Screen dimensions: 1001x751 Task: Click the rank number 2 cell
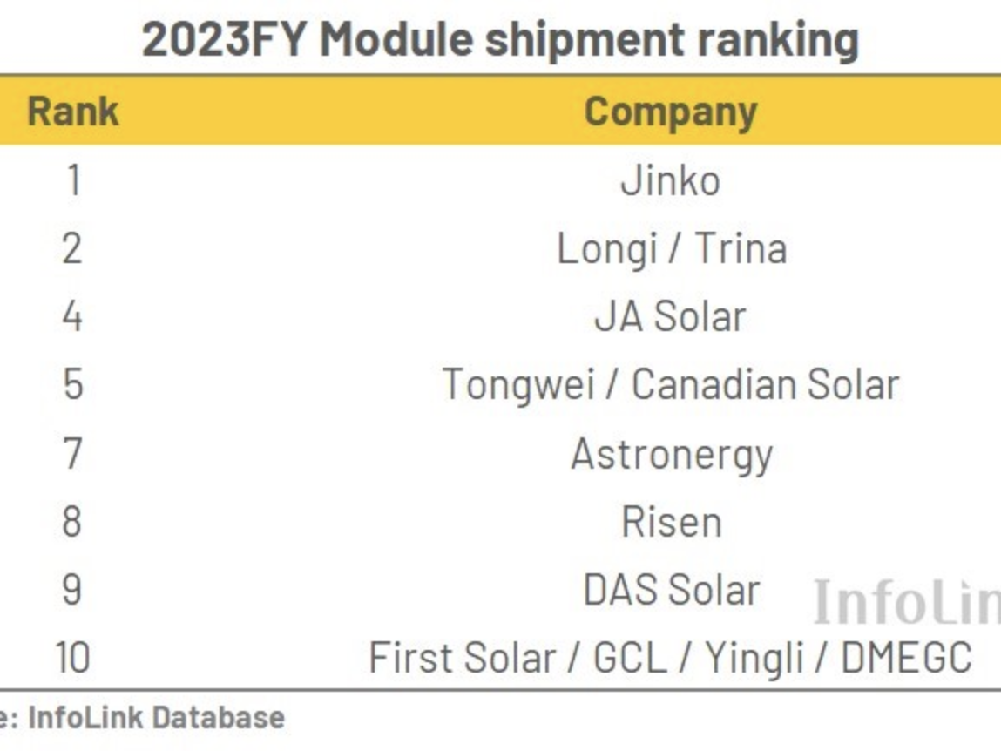[73, 248]
